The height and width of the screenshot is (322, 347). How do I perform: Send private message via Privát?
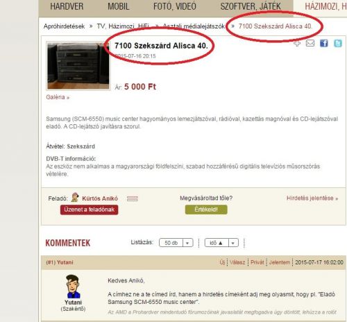pos(257,262)
